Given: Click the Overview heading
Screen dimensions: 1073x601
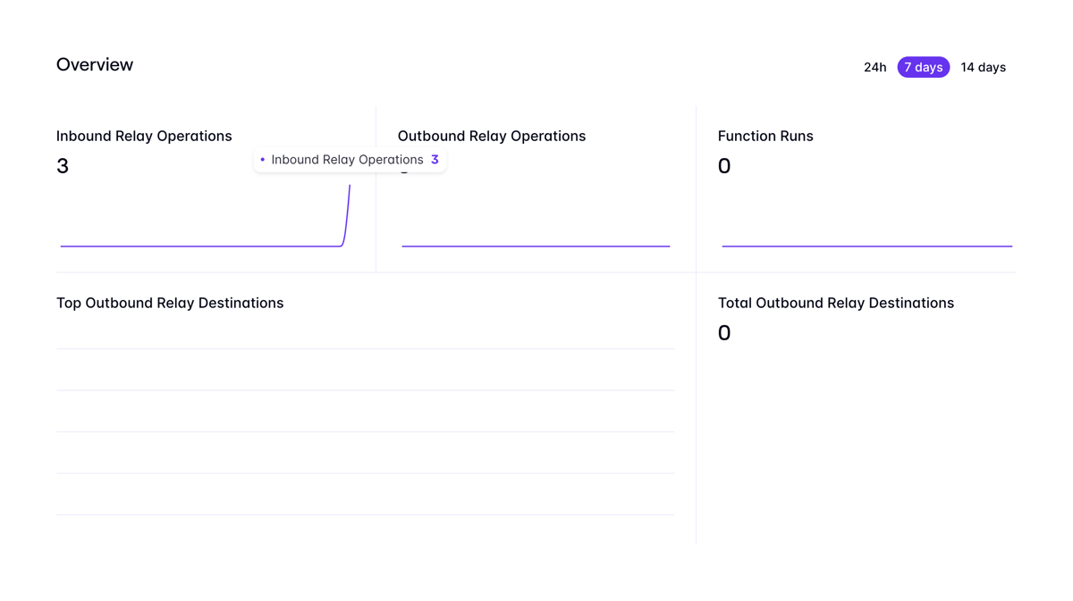Looking at the screenshot, I should [x=94, y=63].
